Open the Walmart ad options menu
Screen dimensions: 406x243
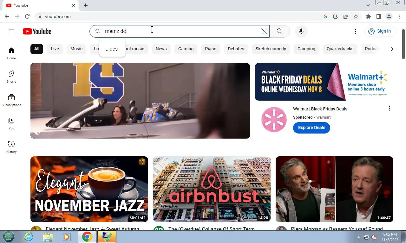(x=390, y=109)
